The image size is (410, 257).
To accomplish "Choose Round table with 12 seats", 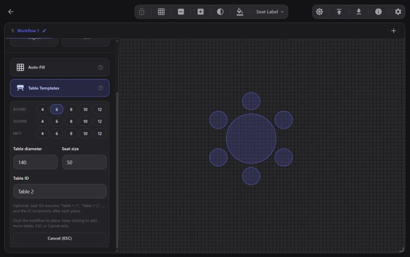I will click(x=100, y=109).
